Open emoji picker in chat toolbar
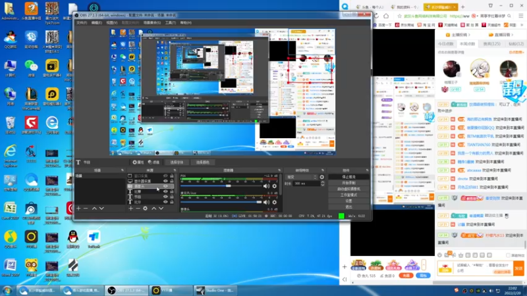The height and width of the screenshot is (296, 527). (439, 255)
